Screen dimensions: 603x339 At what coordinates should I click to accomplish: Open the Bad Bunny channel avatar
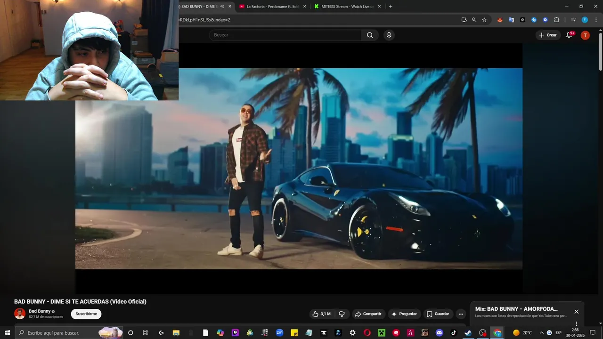coord(20,314)
